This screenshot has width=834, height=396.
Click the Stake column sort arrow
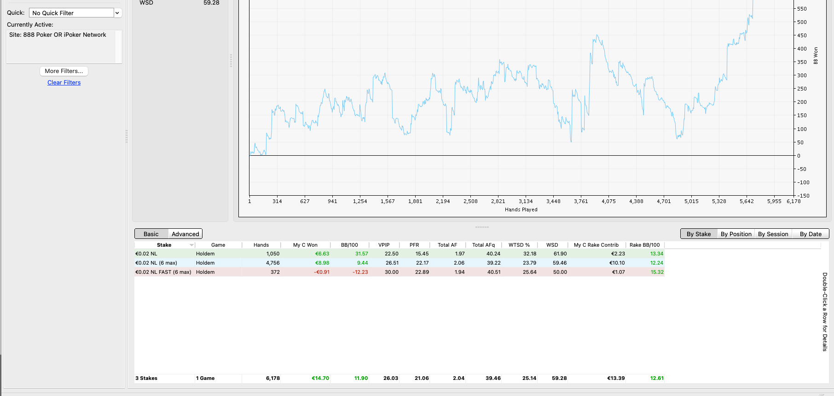(191, 245)
